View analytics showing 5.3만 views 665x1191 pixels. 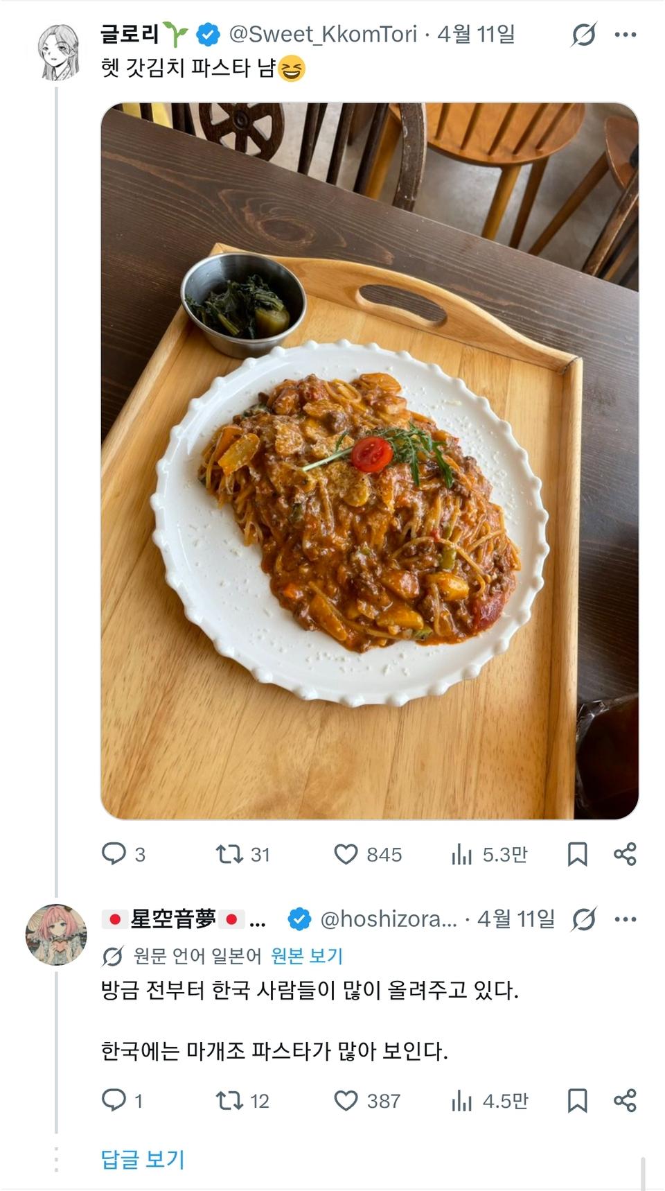[462, 855]
